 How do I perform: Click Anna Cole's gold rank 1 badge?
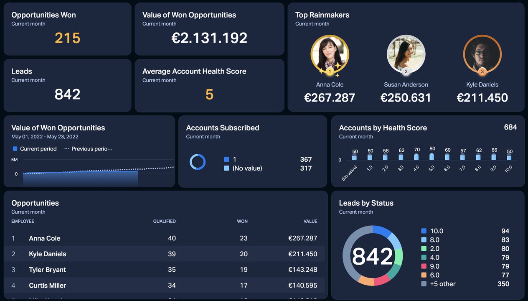[x=330, y=71]
